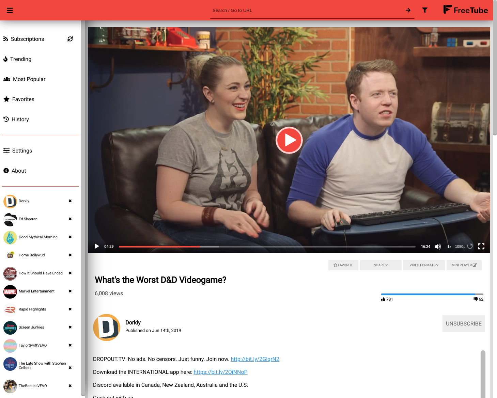The width and height of the screenshot is (497, 398).
Task: Click the FreeTube logo
Action: [x=465, y=10]
